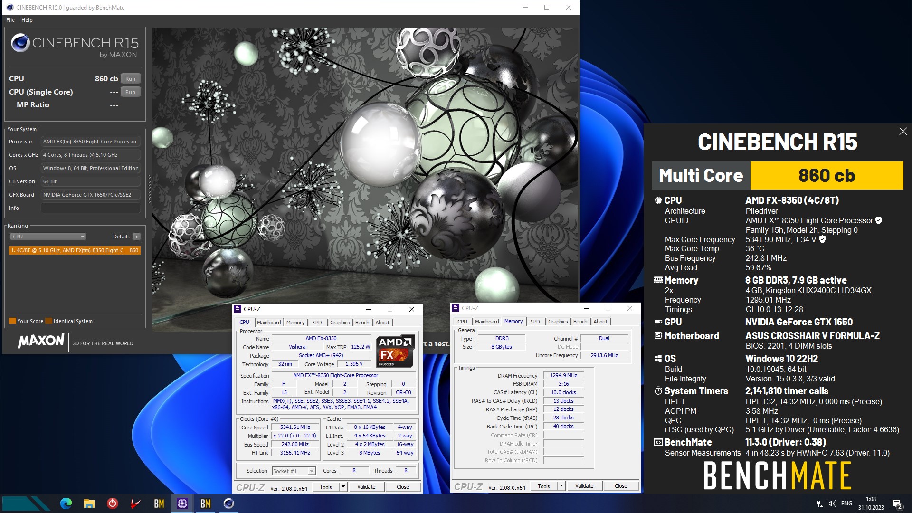Screen dimensions: 912x513
Task: Switch to the Bench tab in left CPU-Z window
Action: point(362,323)
